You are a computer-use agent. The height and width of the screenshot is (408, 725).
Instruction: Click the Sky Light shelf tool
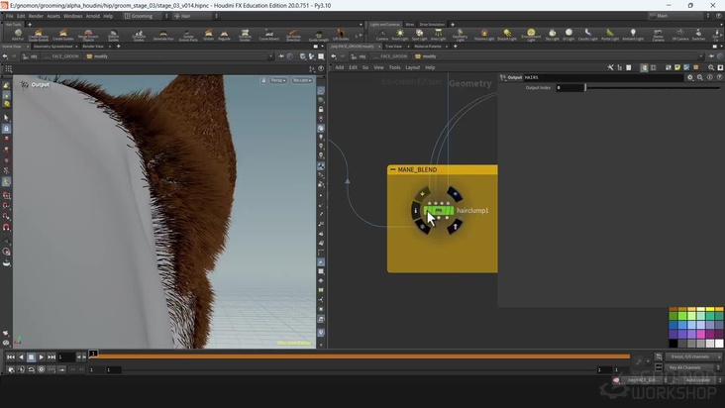[555, 35]
